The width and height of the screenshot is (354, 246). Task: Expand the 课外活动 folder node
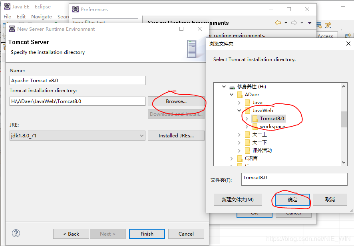239,151
